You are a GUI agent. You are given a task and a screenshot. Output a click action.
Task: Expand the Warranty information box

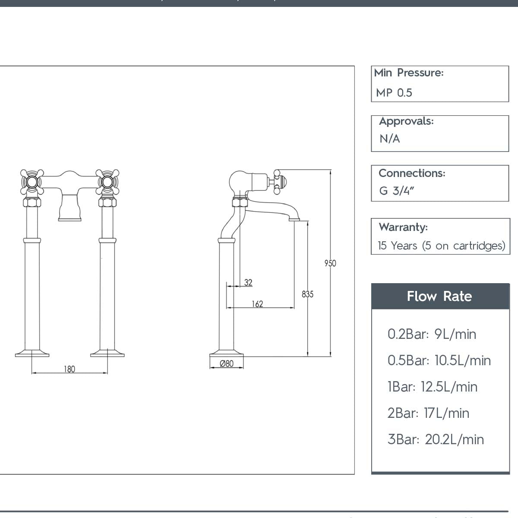pos(439,236)
